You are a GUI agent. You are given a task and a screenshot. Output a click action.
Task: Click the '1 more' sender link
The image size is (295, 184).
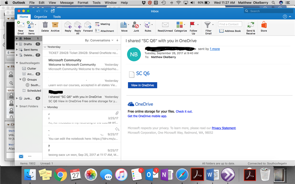pos(215,49)
